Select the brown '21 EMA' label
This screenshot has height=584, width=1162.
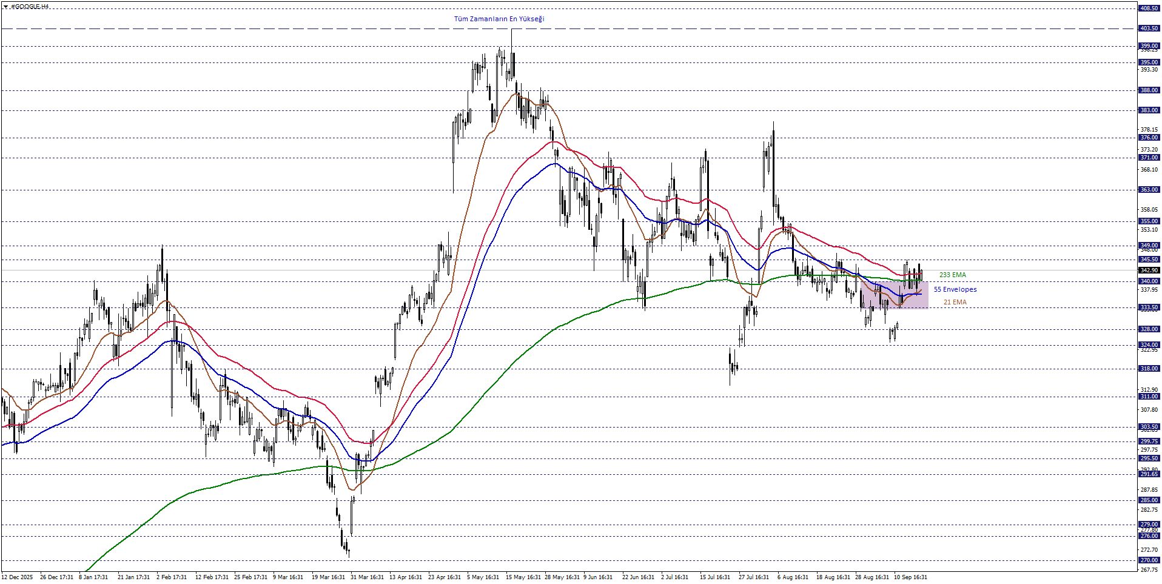coord(955,302)
